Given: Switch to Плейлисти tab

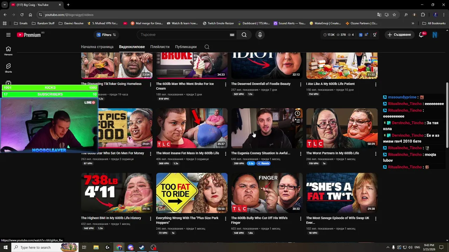Looking at the screenshot, I should (x=160, y=47).
